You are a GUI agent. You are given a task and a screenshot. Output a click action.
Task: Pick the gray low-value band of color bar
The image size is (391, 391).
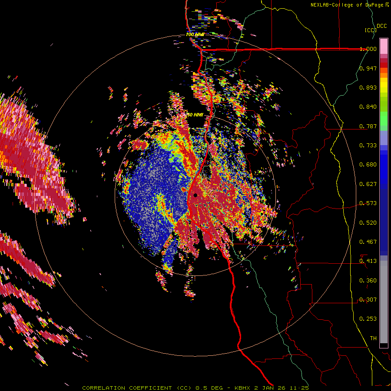coord(384,302)
